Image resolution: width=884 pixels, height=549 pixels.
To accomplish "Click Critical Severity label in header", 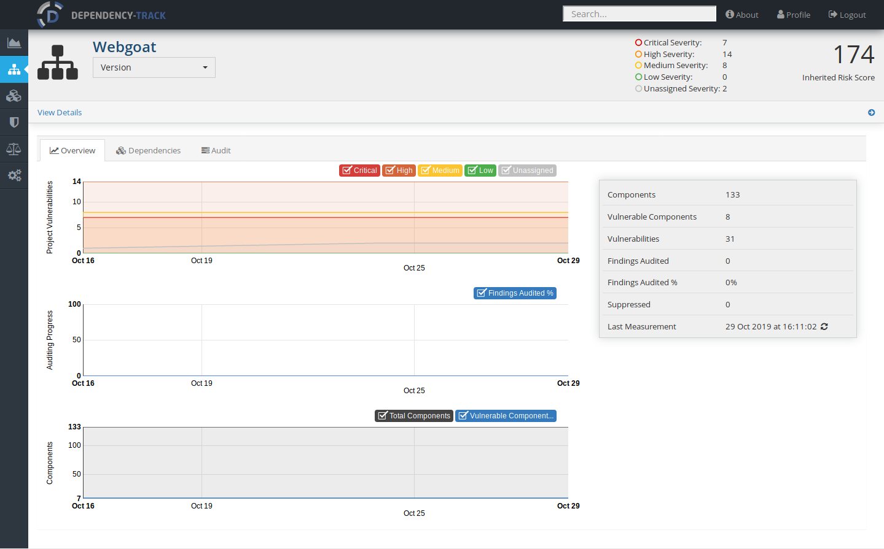I will [672, 43].
